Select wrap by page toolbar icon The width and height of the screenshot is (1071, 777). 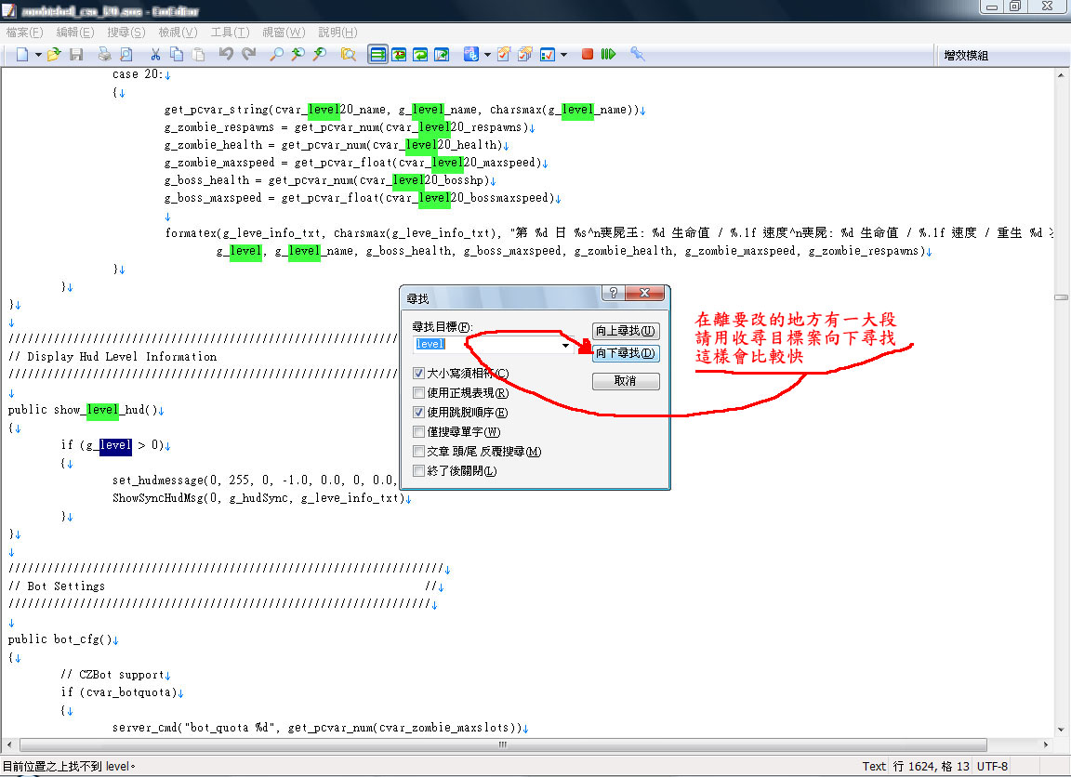[442, 55]
